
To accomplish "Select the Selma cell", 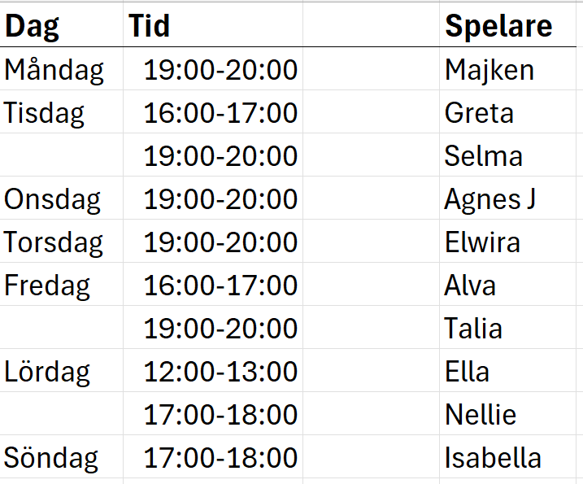I will [x=483, y=156].
